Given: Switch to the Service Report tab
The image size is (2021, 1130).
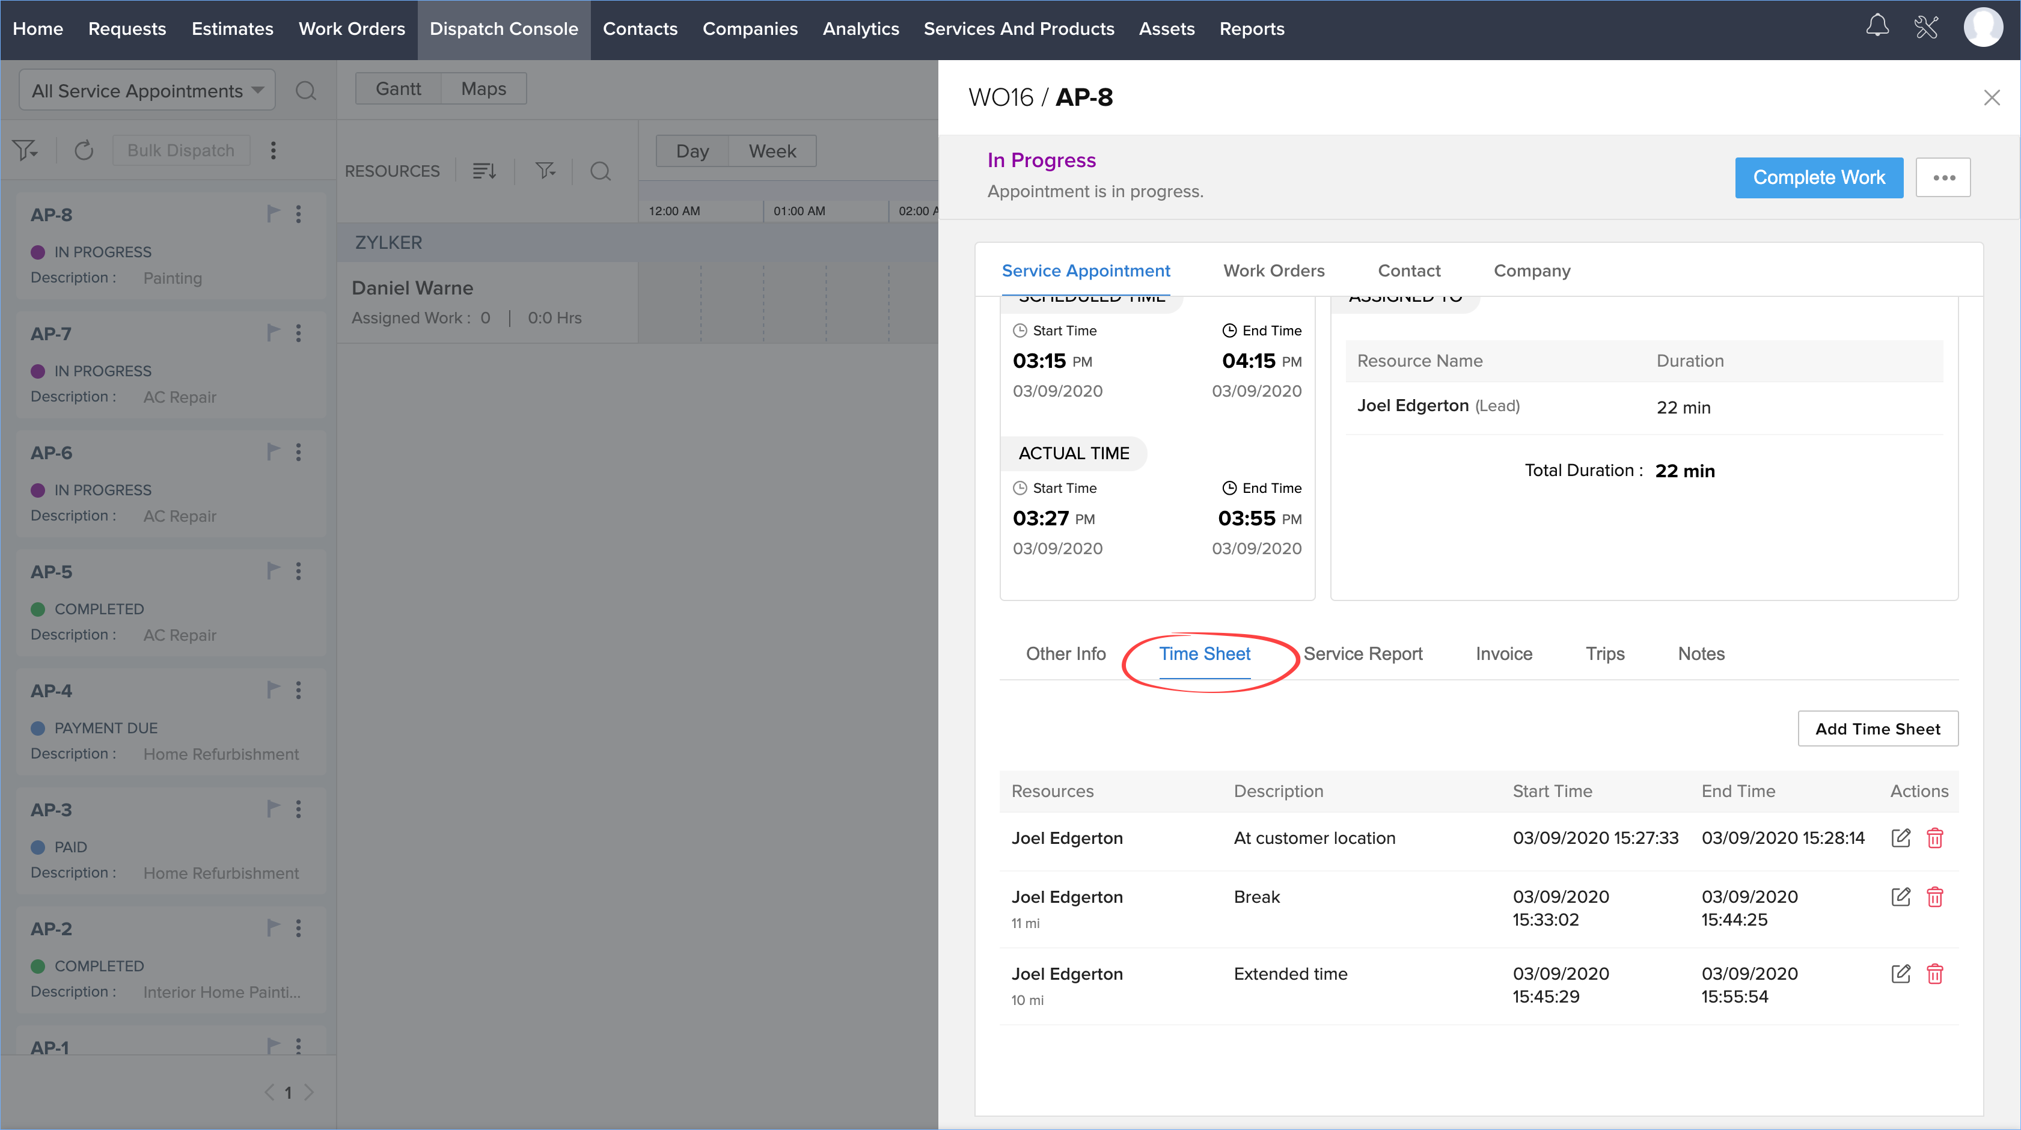Looking at the screenshot, I should coord(1363,654).
